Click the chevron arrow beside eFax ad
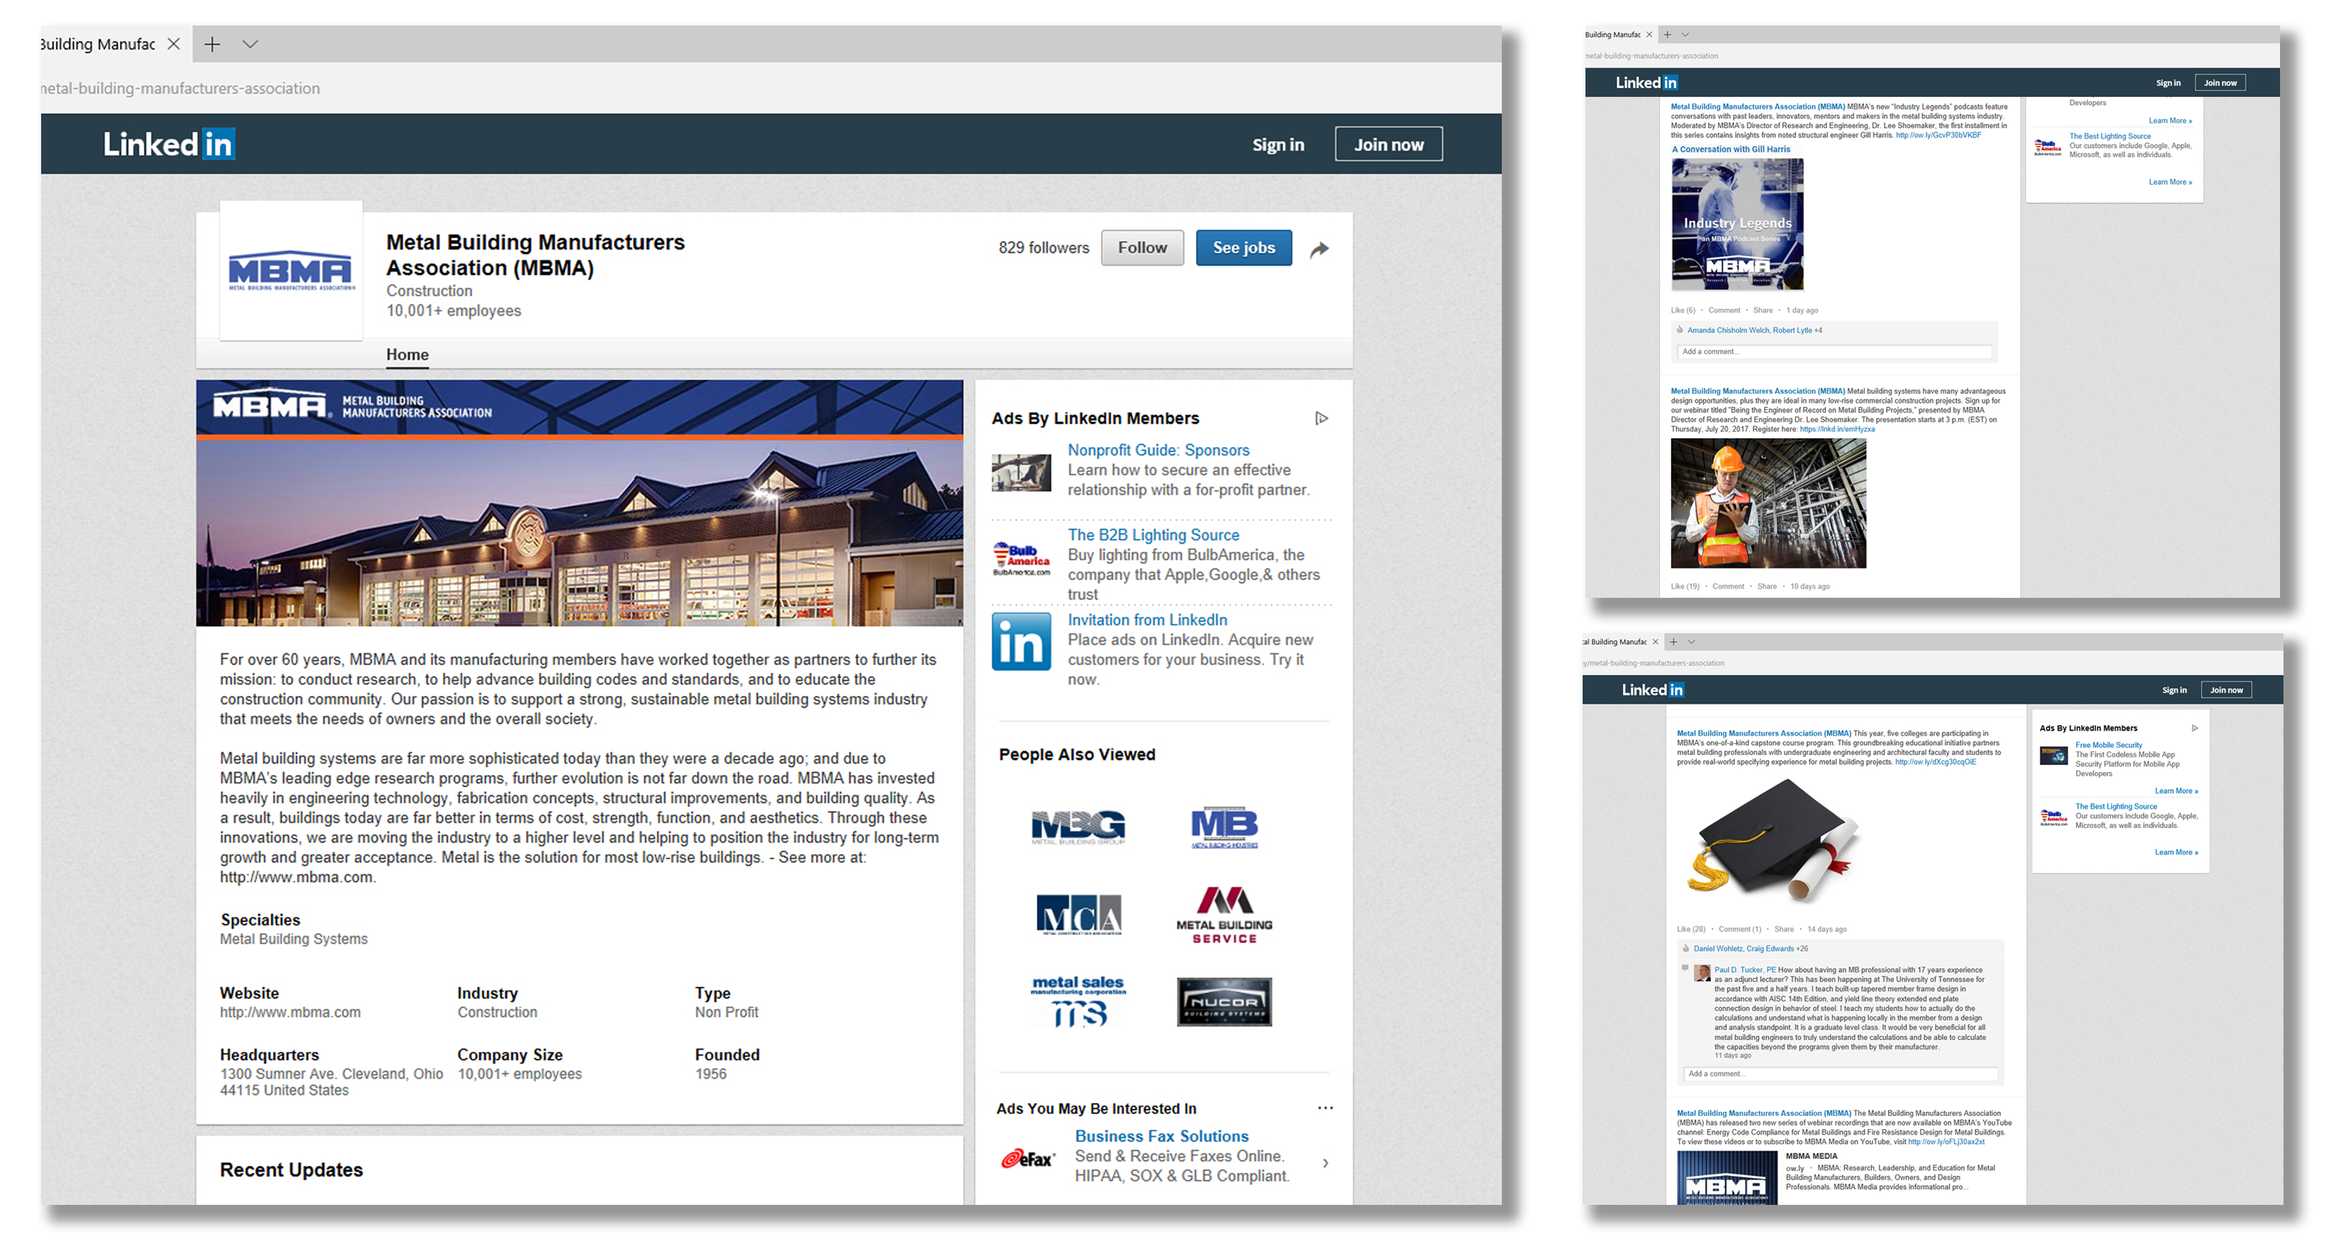This screenshot has width=2336, height=1258. coord(1326,1163)
